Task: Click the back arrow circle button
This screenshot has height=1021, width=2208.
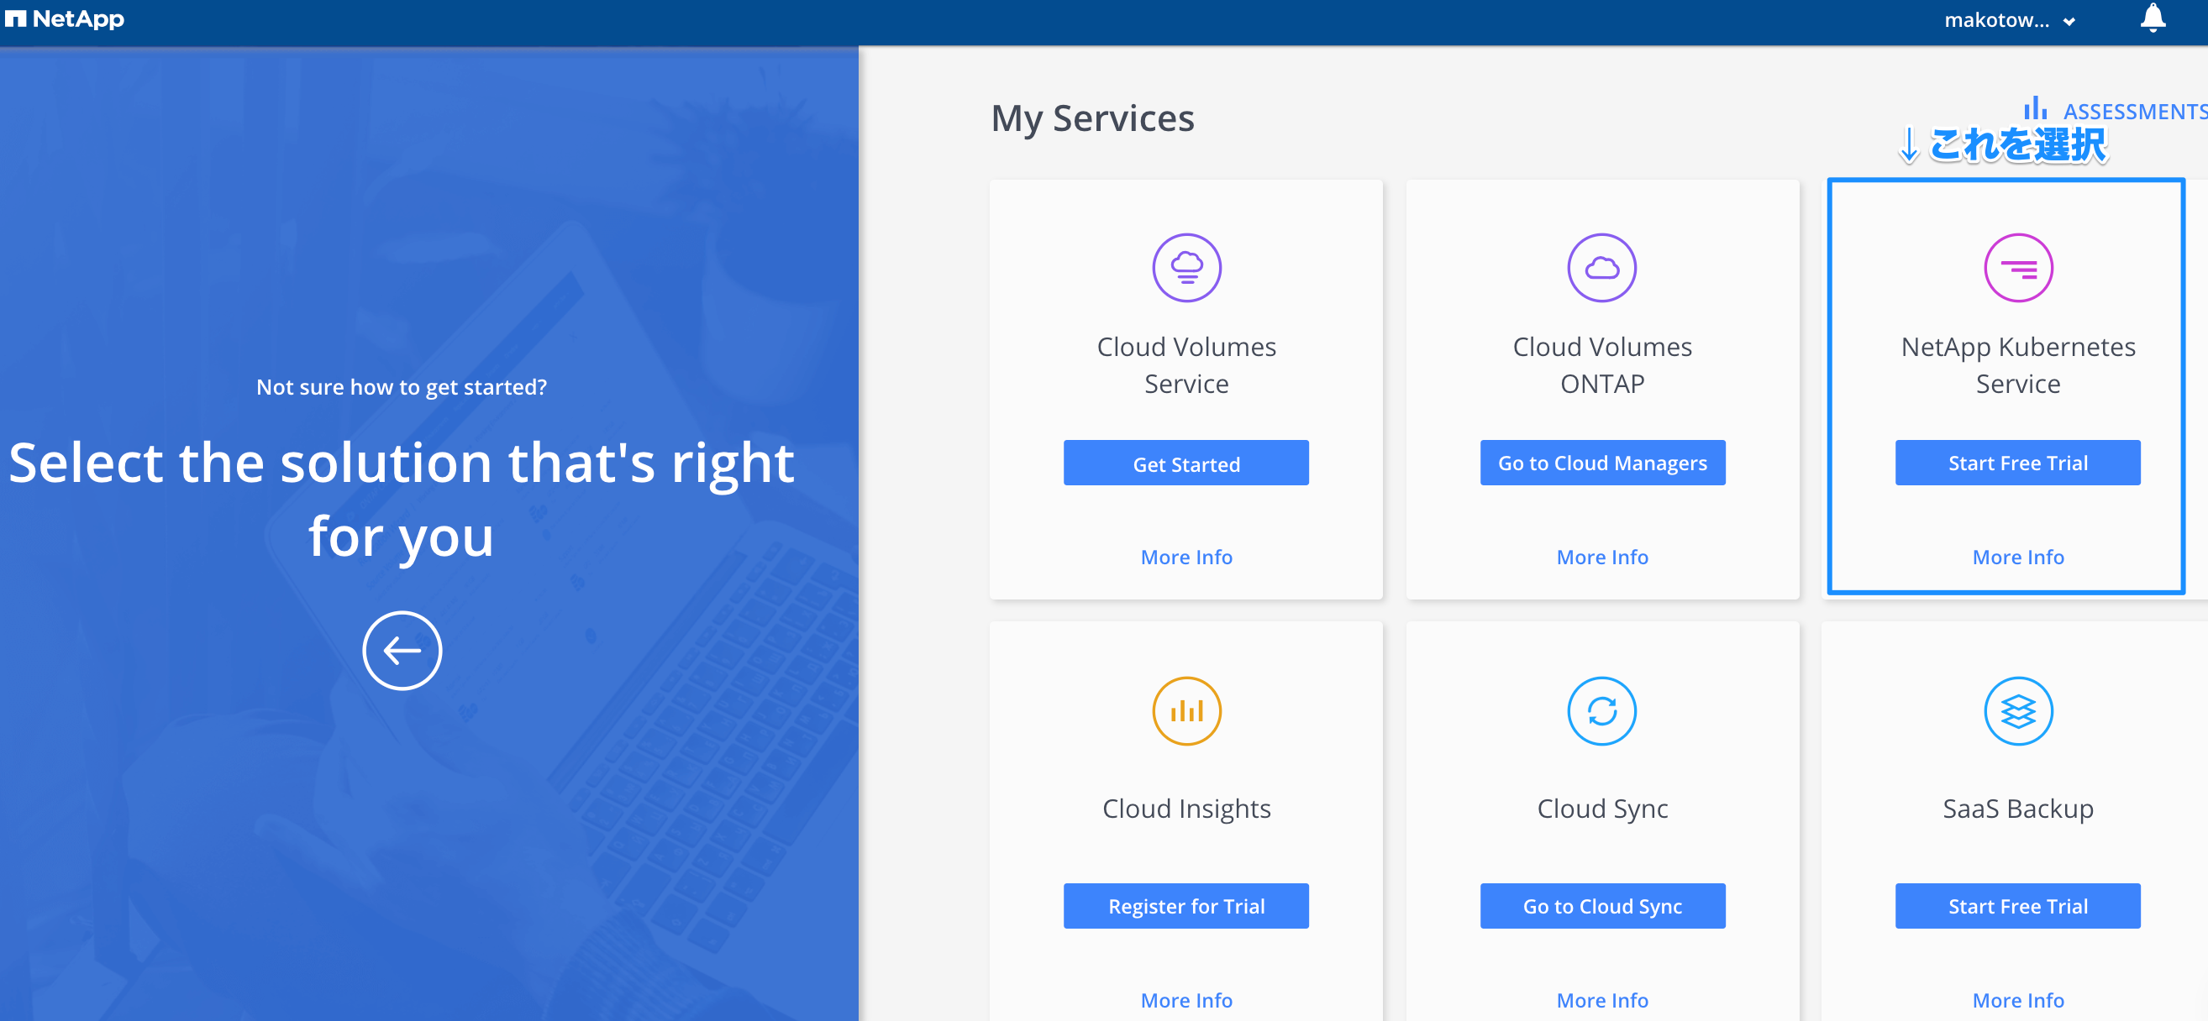Action: [x=402, y=650]
